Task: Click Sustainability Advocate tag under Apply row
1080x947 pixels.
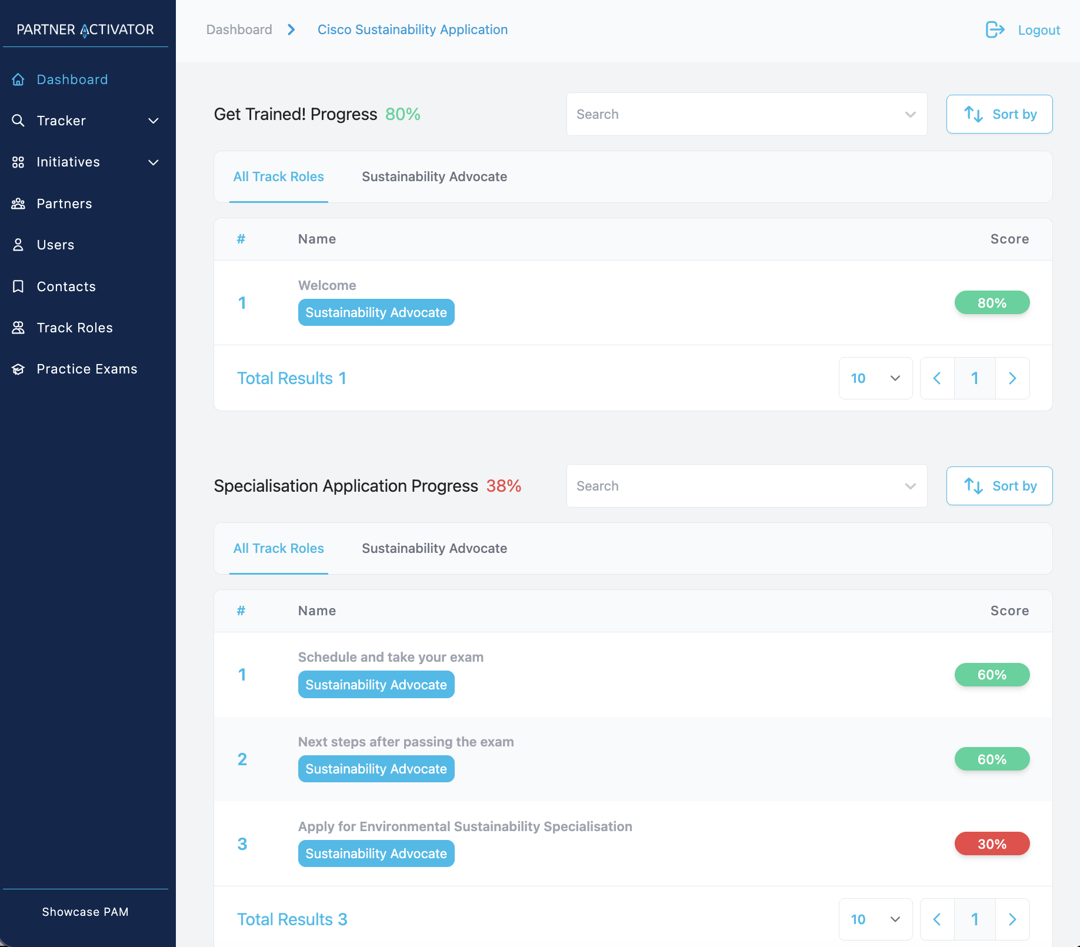Action: (376, 853)
